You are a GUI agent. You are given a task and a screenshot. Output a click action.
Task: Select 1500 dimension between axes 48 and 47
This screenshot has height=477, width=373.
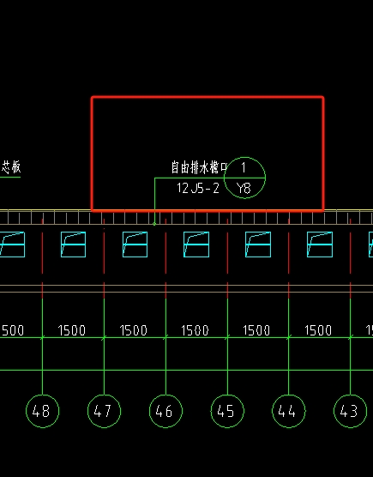[x=72, y=330]
